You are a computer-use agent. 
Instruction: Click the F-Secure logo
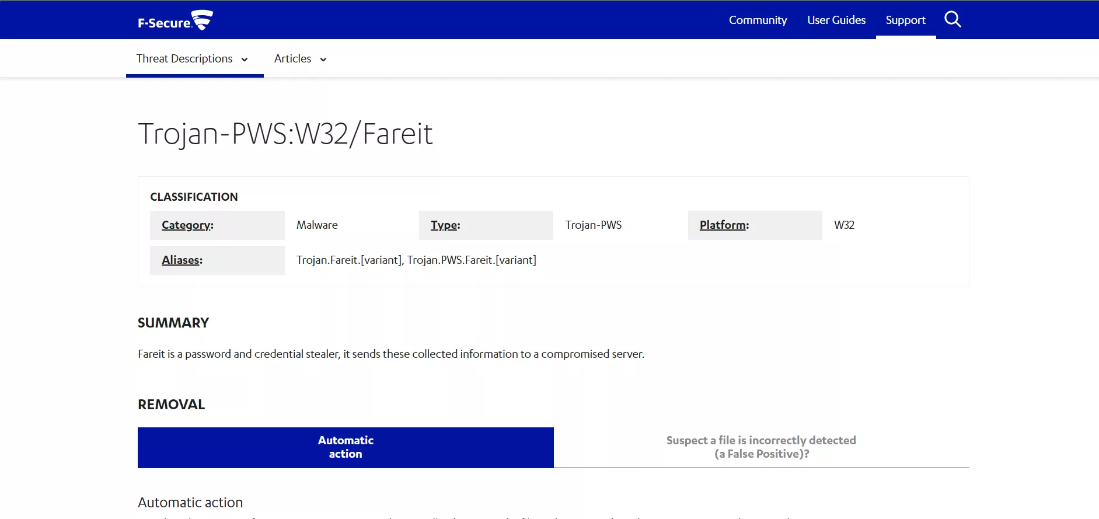coord(175,20)
